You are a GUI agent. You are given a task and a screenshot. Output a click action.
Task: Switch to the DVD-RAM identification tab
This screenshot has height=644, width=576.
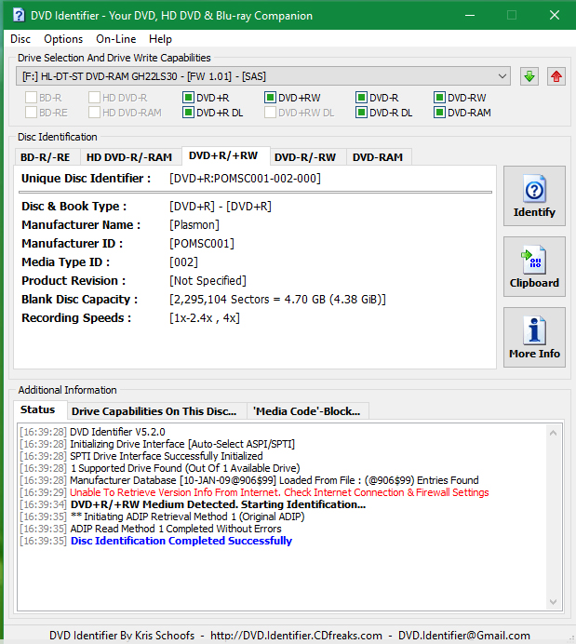378,157
